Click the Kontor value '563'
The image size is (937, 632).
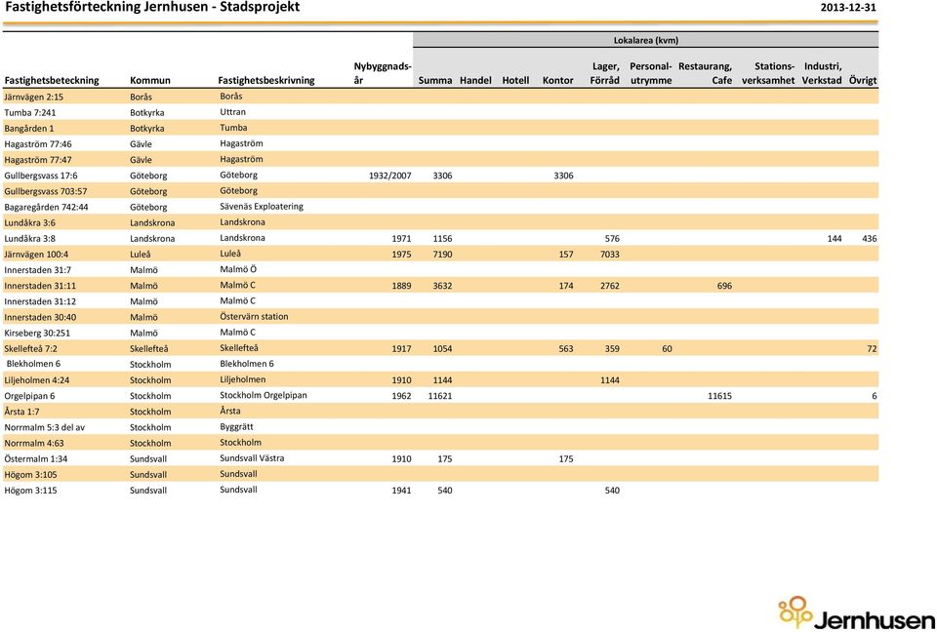click(x=566, y=349)
